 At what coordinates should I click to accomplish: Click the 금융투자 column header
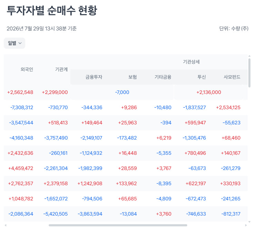(94, 77)
